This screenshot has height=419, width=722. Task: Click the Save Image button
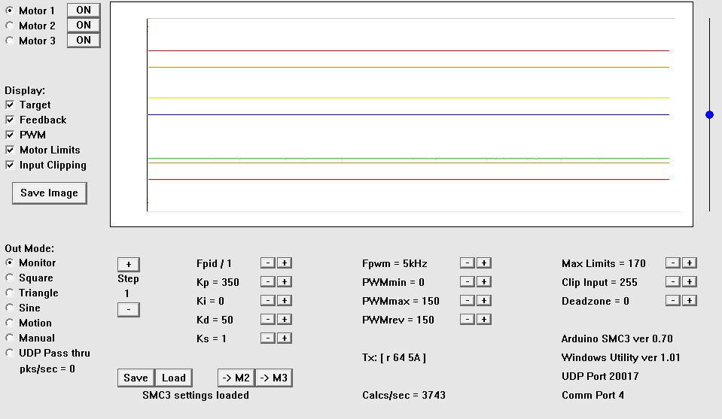49,193
